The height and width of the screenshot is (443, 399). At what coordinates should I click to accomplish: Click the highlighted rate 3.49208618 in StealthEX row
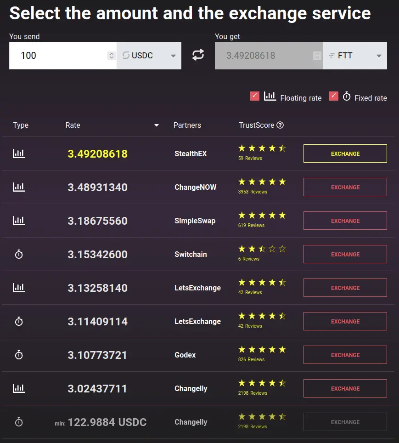97,154
